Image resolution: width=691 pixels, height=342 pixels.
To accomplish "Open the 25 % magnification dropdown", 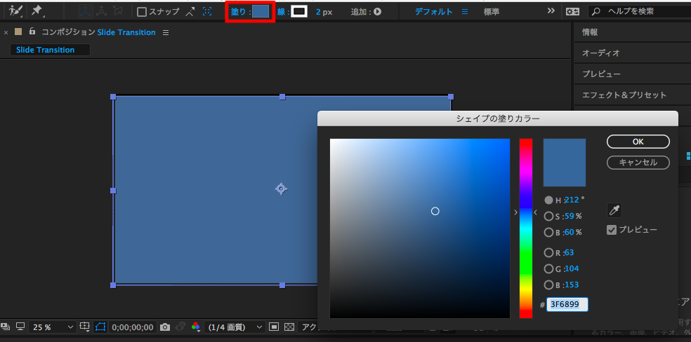I will click(x=53, y=327).
